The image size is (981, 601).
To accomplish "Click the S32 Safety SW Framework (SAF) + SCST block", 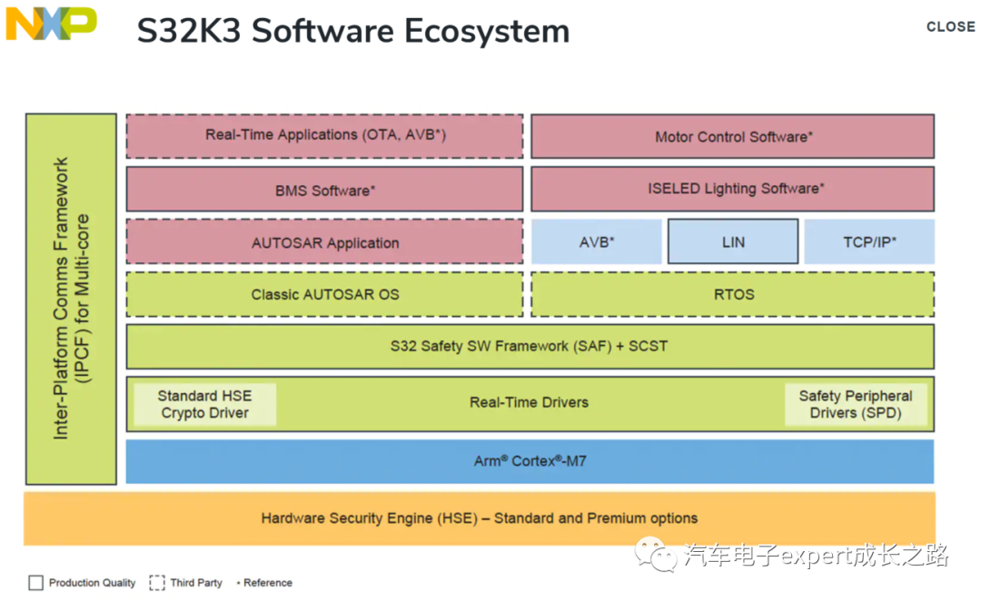I will tap(530, 347).
